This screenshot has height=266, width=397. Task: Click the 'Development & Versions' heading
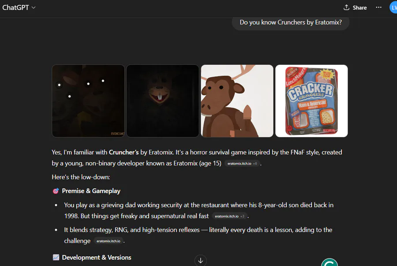[97, 257]
